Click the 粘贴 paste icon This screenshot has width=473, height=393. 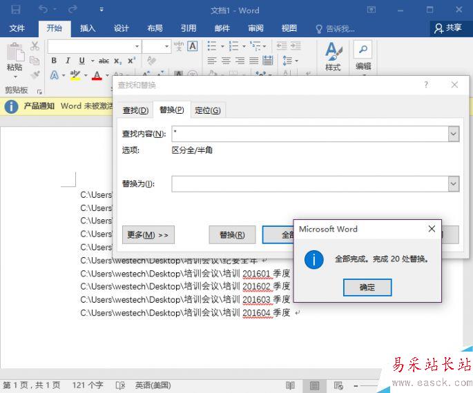15,52
